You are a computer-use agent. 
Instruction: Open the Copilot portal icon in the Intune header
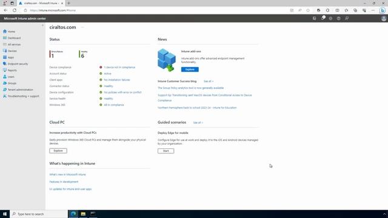(314, 18)
